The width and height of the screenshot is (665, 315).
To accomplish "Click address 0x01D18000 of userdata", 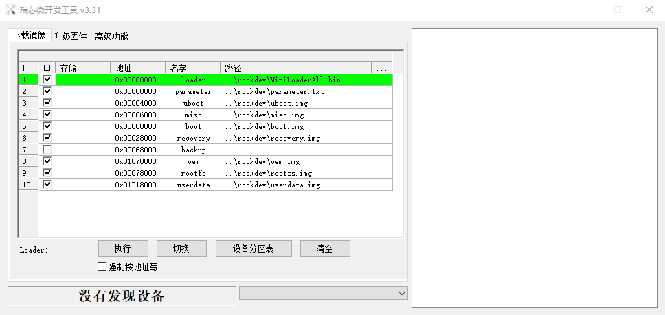I will 138,185.
